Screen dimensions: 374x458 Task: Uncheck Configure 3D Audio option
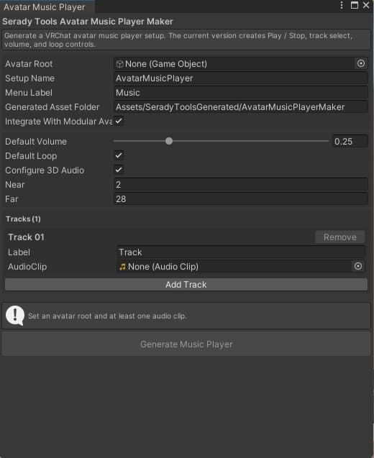[x=119, y=170]
